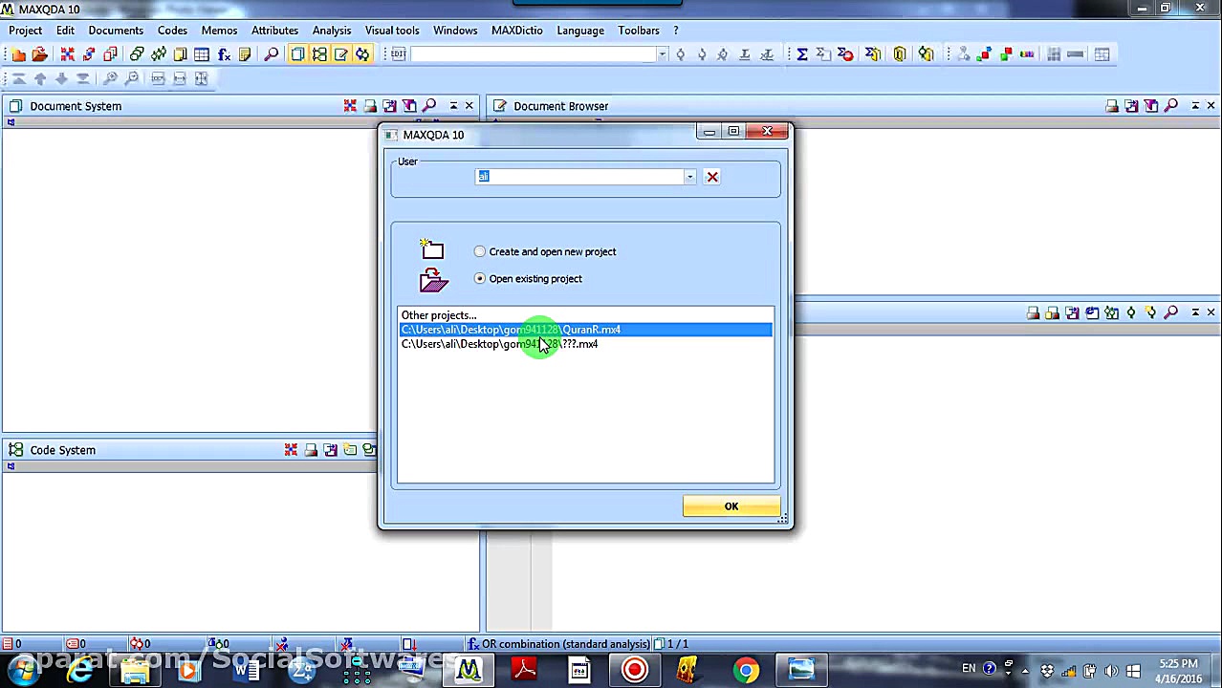Toggle the Code System window button
Image resolution: width=1222 pixels, height=688 pixels.
pyautogui.click(x=319, y=54)
